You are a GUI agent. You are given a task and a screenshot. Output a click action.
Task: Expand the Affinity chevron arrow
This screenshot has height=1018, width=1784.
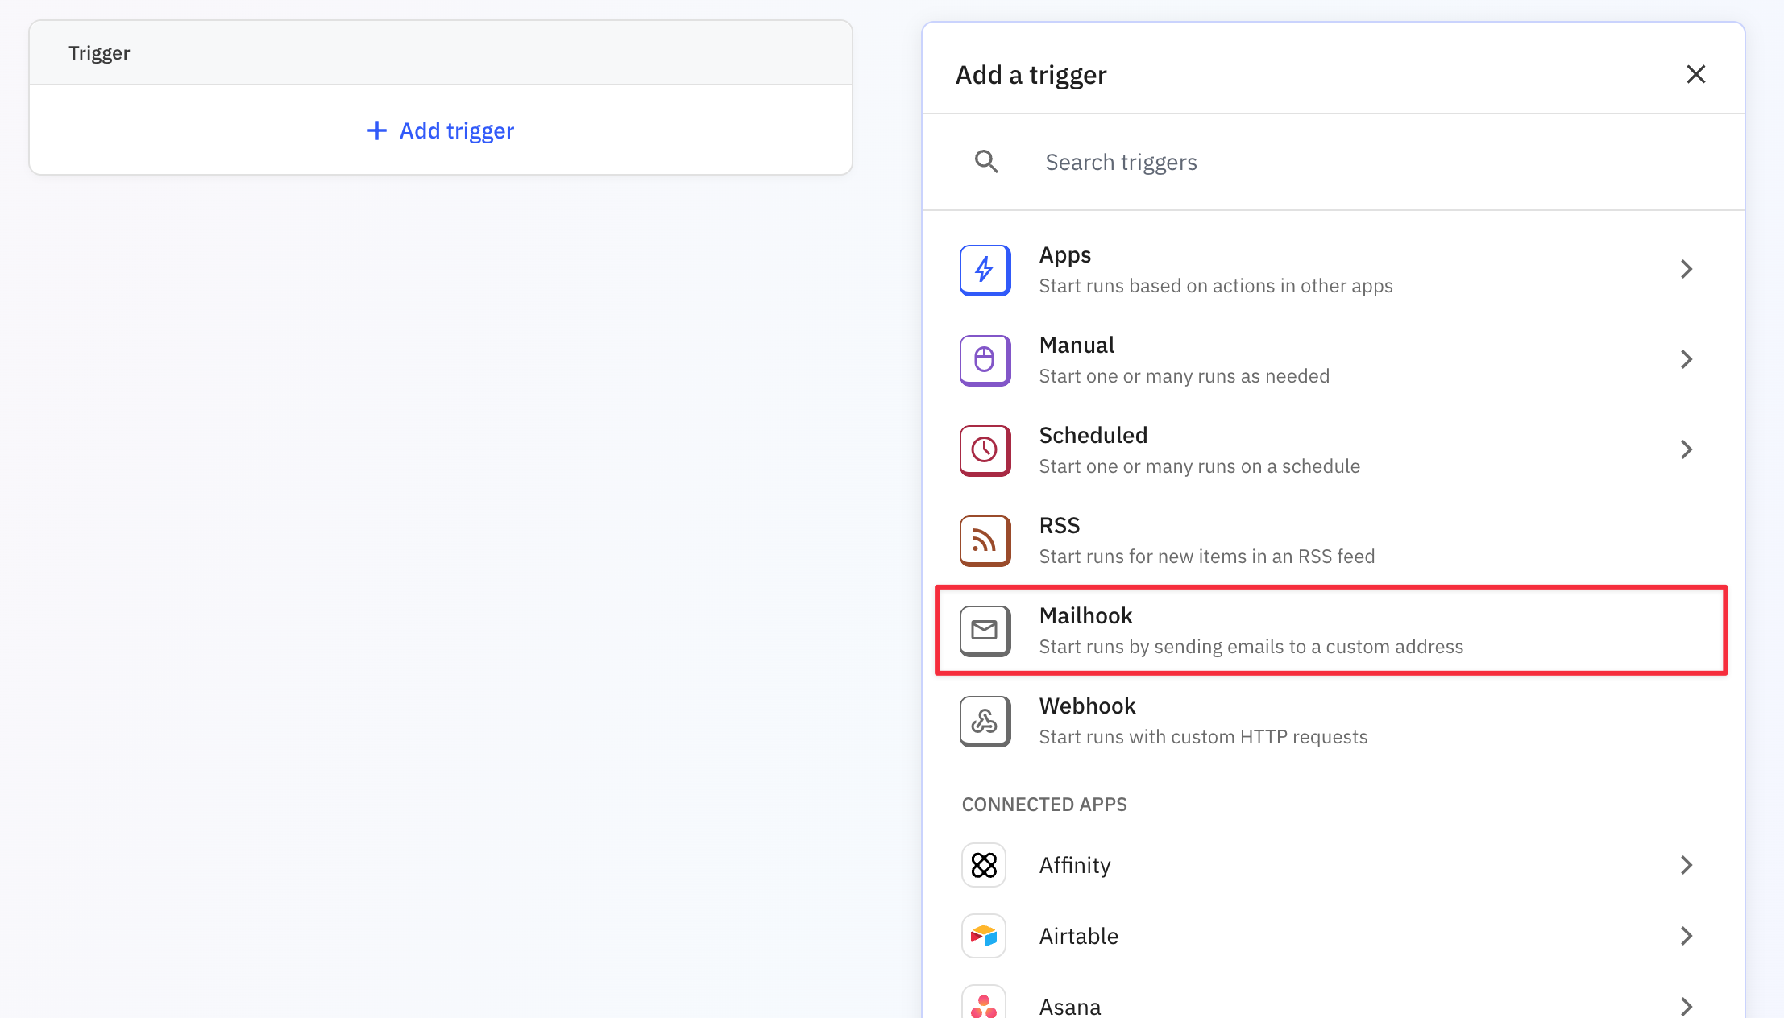(1687, 865)
